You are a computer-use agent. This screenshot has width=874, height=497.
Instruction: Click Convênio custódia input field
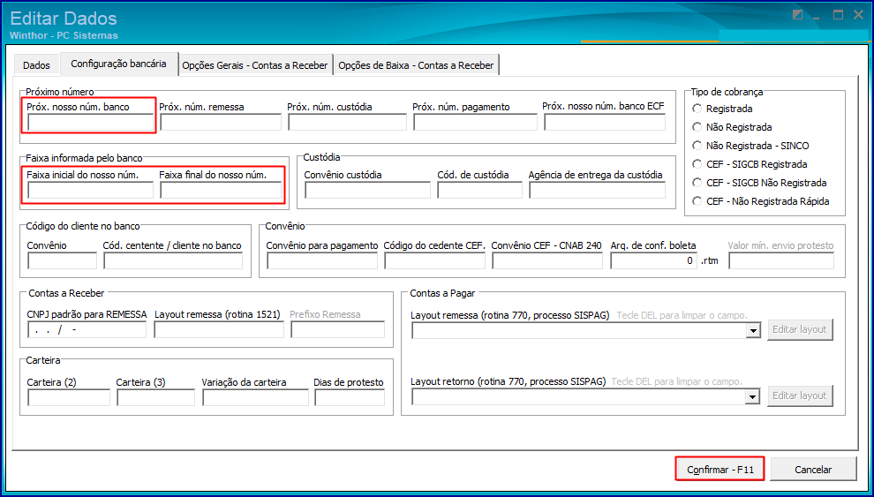367,191
